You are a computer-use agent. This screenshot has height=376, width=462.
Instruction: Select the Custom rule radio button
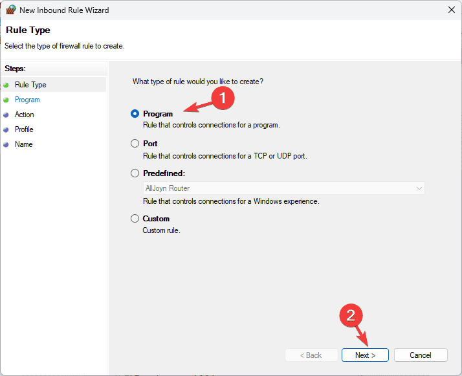pyautogui.click(x=135, y=218)
